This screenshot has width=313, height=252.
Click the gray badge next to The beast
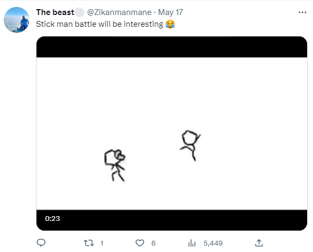(x=79, y=12)
